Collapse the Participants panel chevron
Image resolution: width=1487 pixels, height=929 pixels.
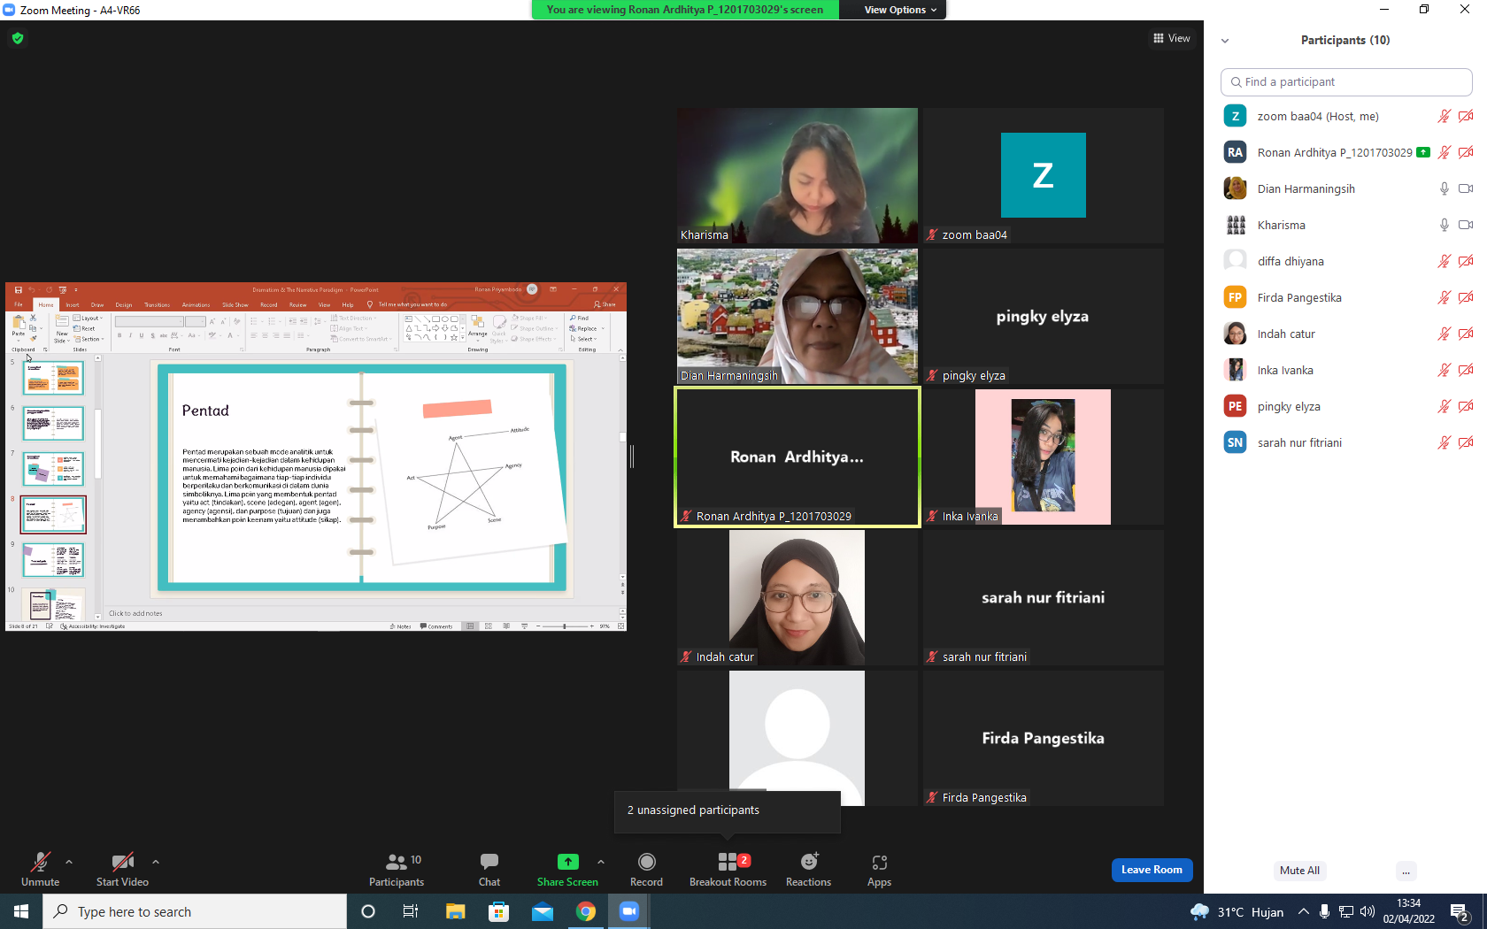[x=1225, y=41]
